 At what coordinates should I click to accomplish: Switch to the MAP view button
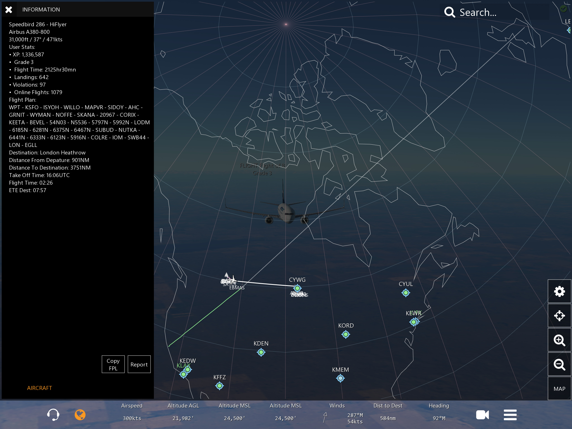click(559, 389)
